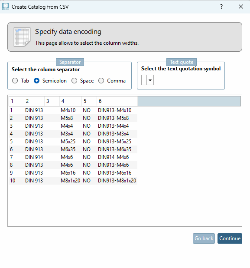Select column header 4

coord(71,101)
